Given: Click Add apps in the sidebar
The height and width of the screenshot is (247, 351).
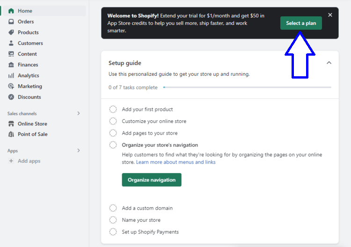Looking at the screenshot, I should [x=29, y=161].
